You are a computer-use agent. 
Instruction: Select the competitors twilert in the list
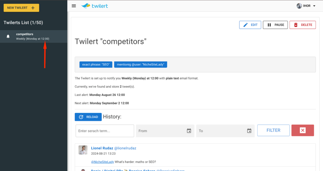click(33, 37)
